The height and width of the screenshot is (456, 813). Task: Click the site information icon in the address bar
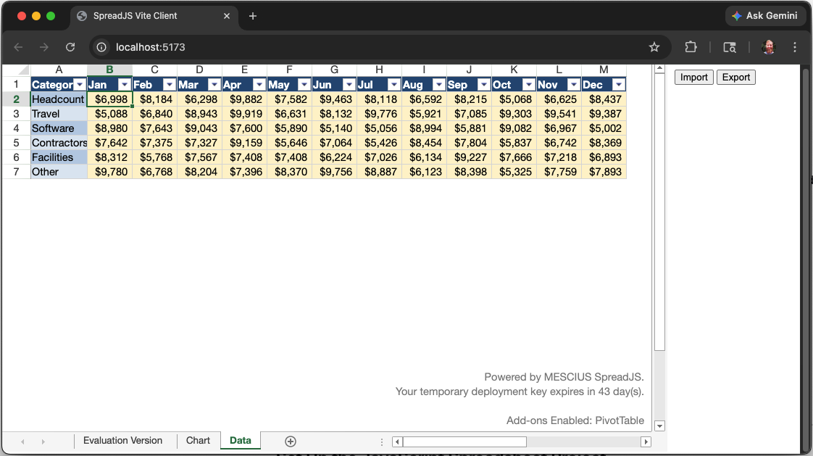tap(102, 47)
